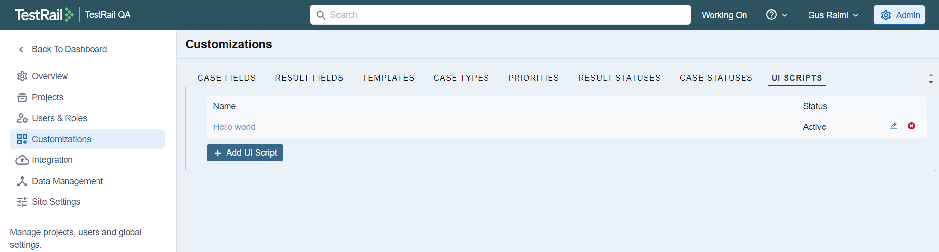Open Data Management via its sidebar icon
The width and height of the screenshot is (939, 252).
pos(22,181)
